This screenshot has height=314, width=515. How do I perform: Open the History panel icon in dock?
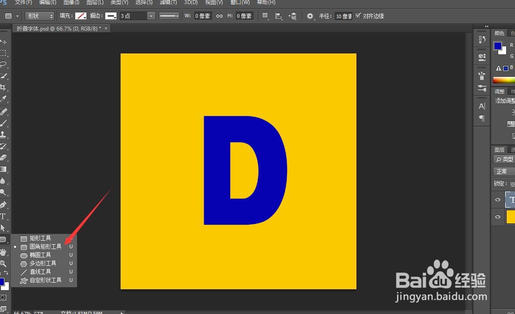point(482,39)
